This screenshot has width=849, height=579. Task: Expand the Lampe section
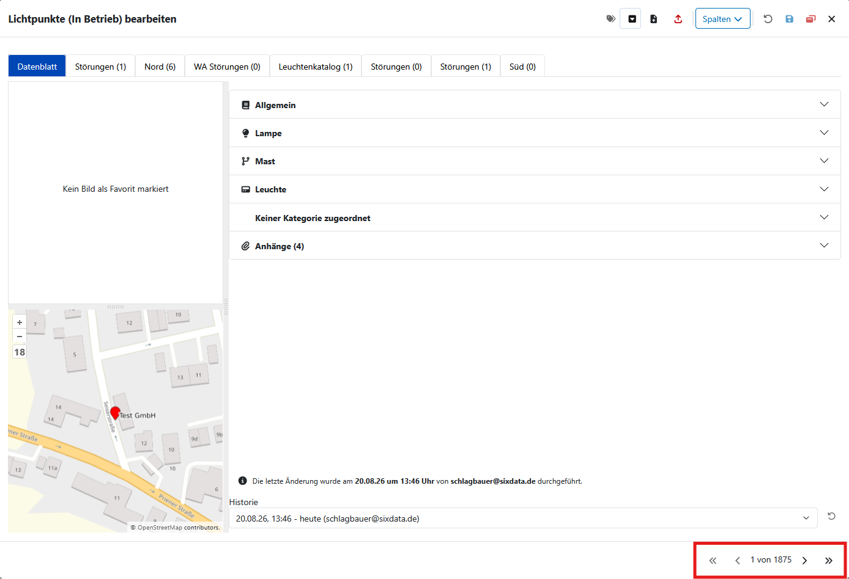pos(535,133)
